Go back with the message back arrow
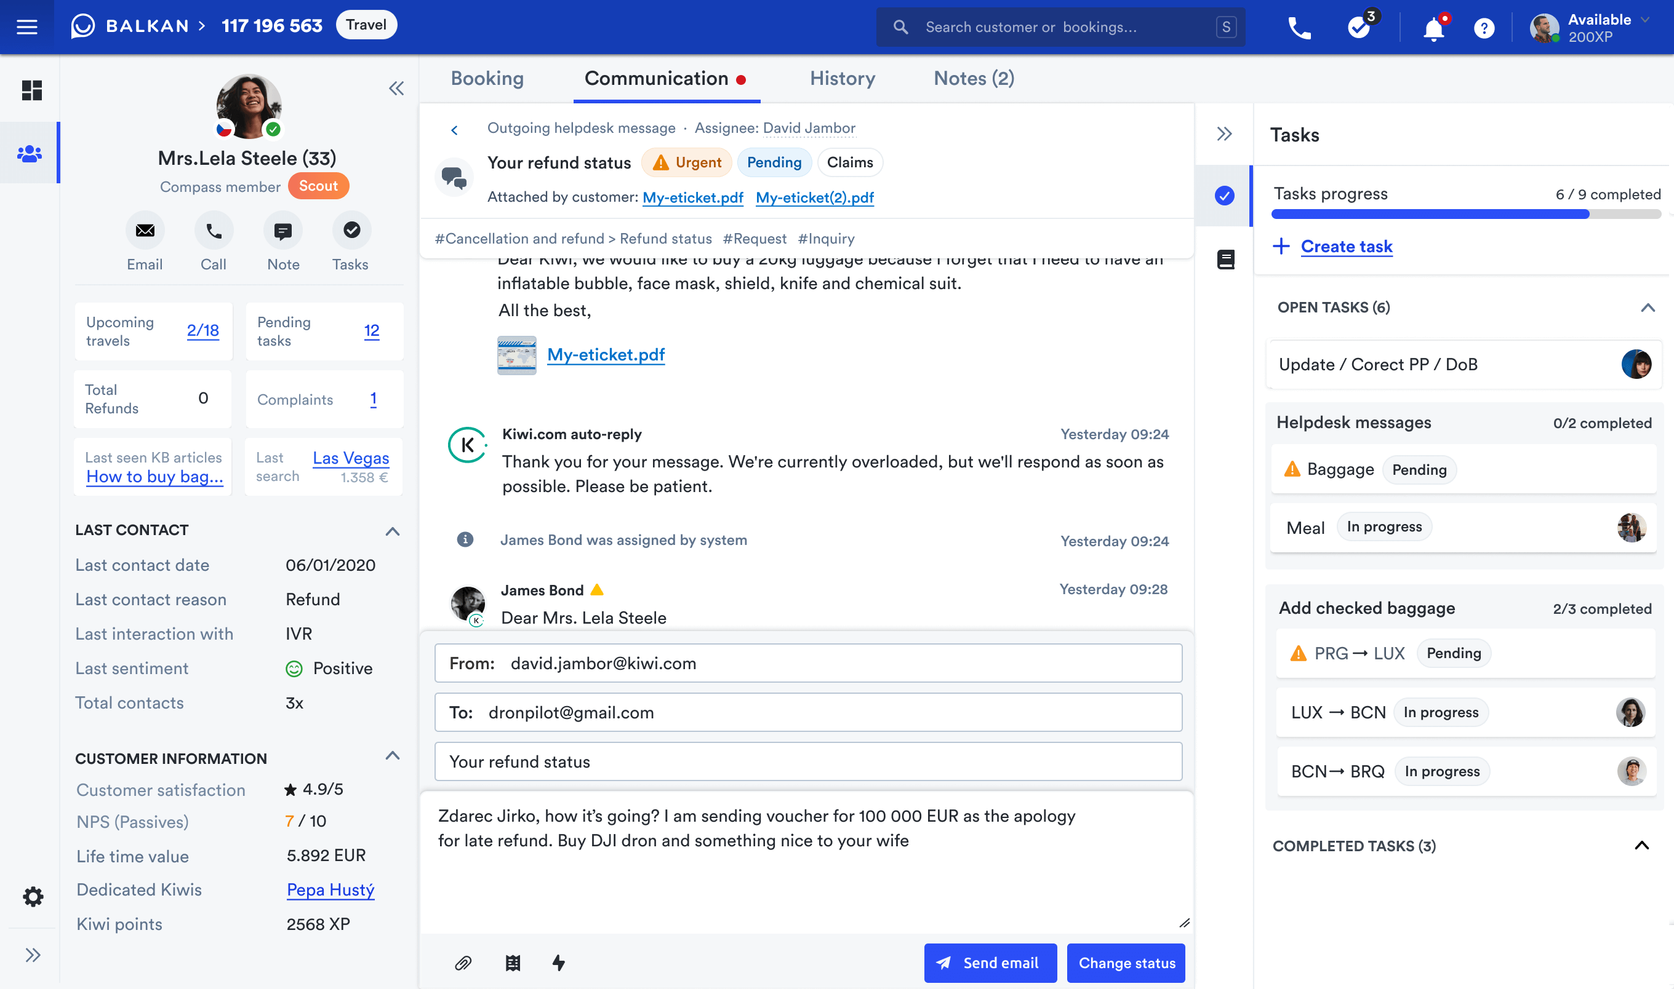 point(455,130)
